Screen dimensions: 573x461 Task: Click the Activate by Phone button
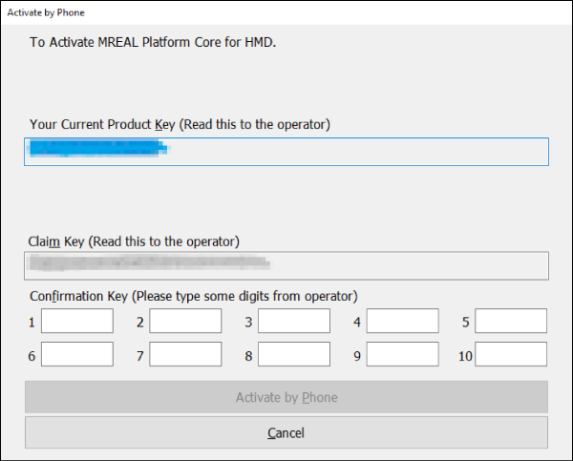pos(286,397)
